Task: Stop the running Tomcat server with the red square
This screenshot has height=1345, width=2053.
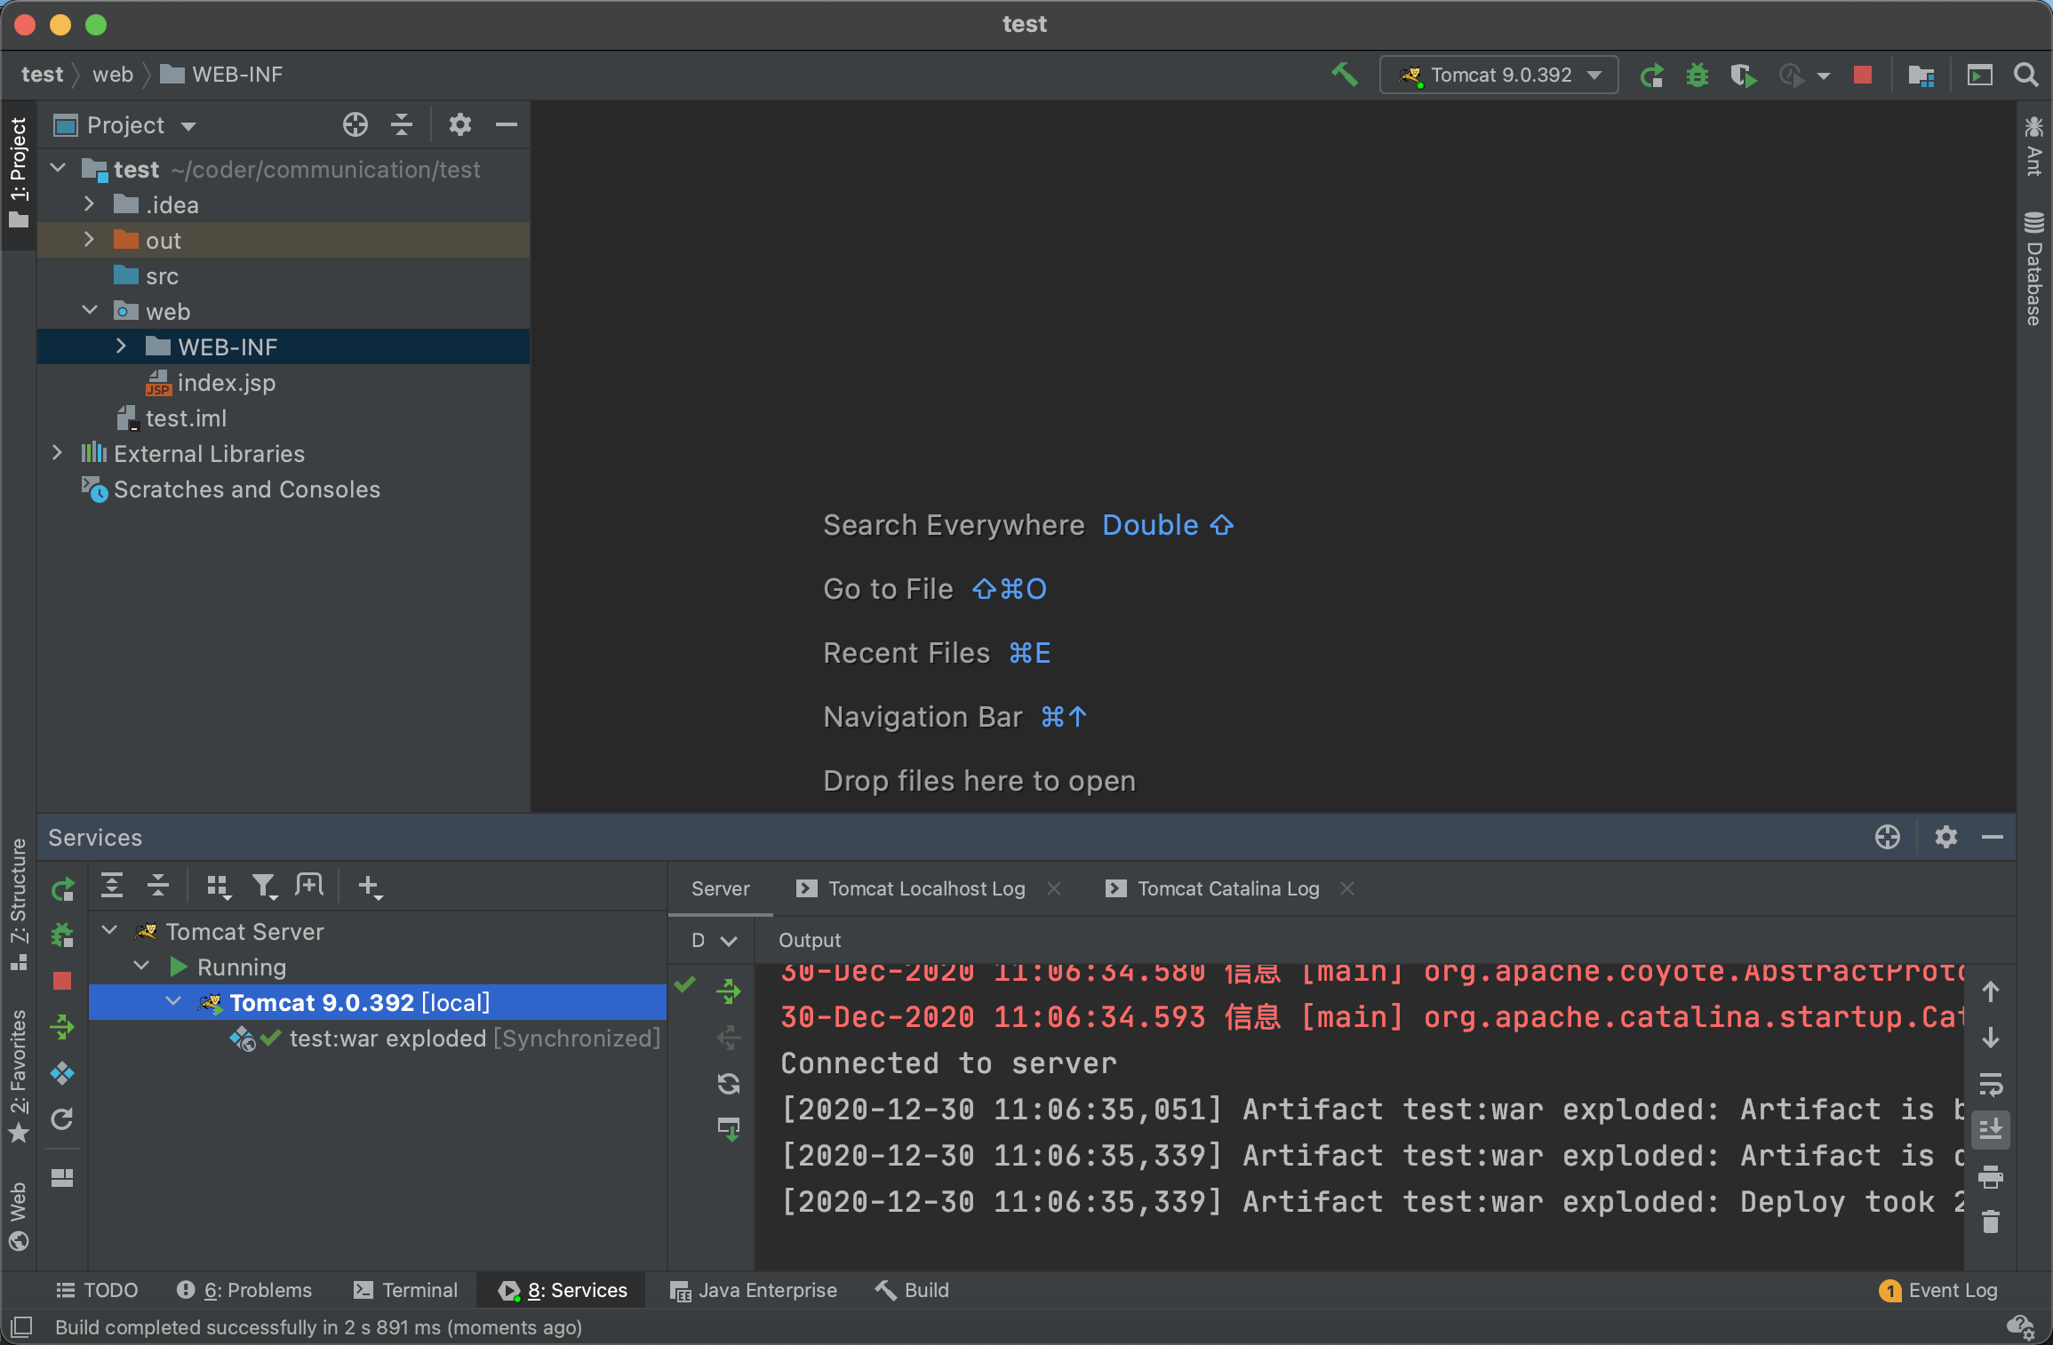Action: pyautogui.click(x=1863, y=75)
